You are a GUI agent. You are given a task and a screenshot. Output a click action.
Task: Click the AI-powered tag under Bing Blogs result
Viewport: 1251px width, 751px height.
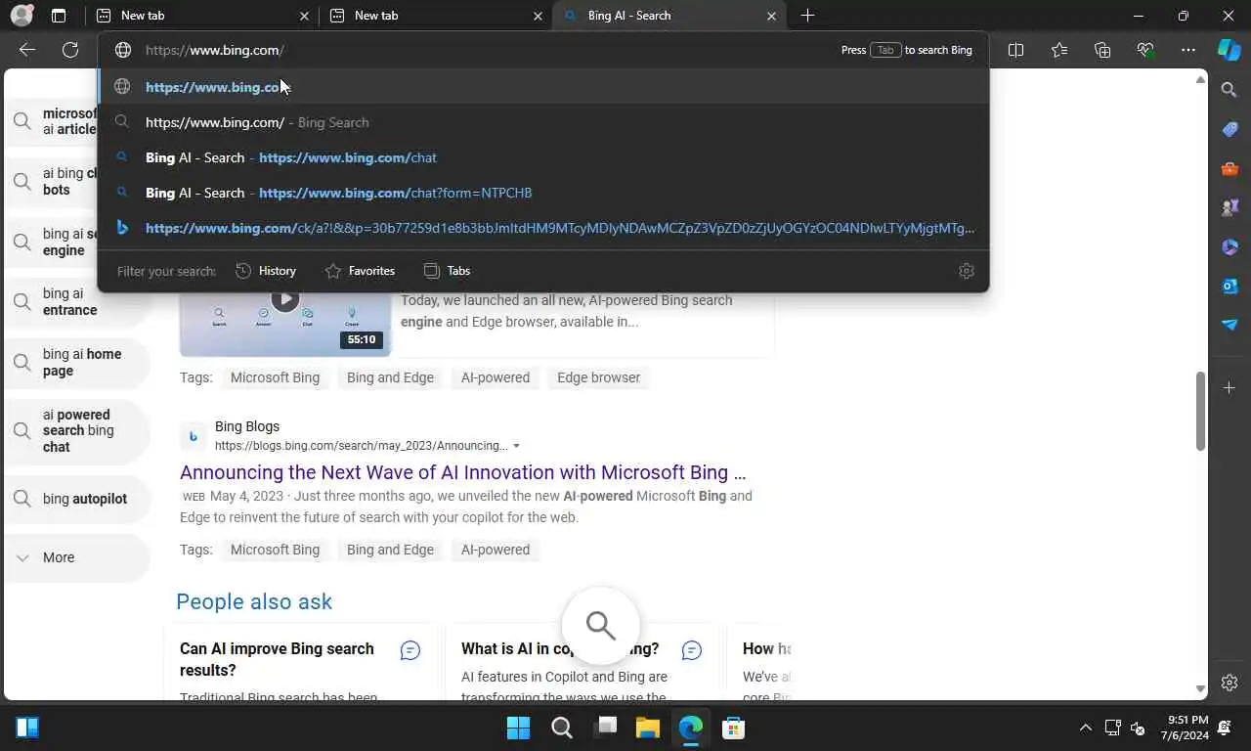[x=496, y=550]
